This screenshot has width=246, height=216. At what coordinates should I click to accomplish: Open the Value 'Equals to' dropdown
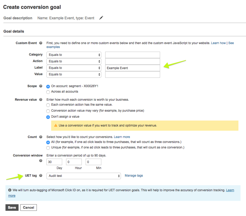(x=74, y=74)
